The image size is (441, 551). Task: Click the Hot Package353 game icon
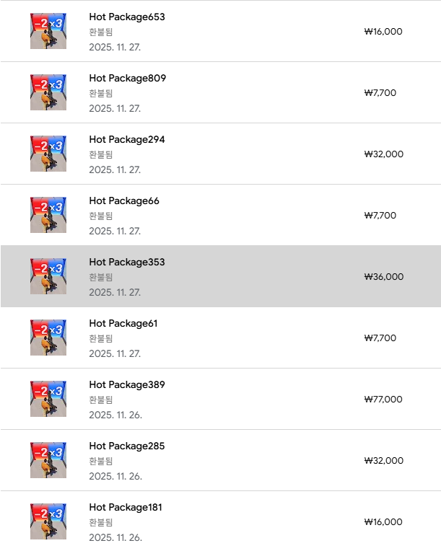tap(48, 276)
